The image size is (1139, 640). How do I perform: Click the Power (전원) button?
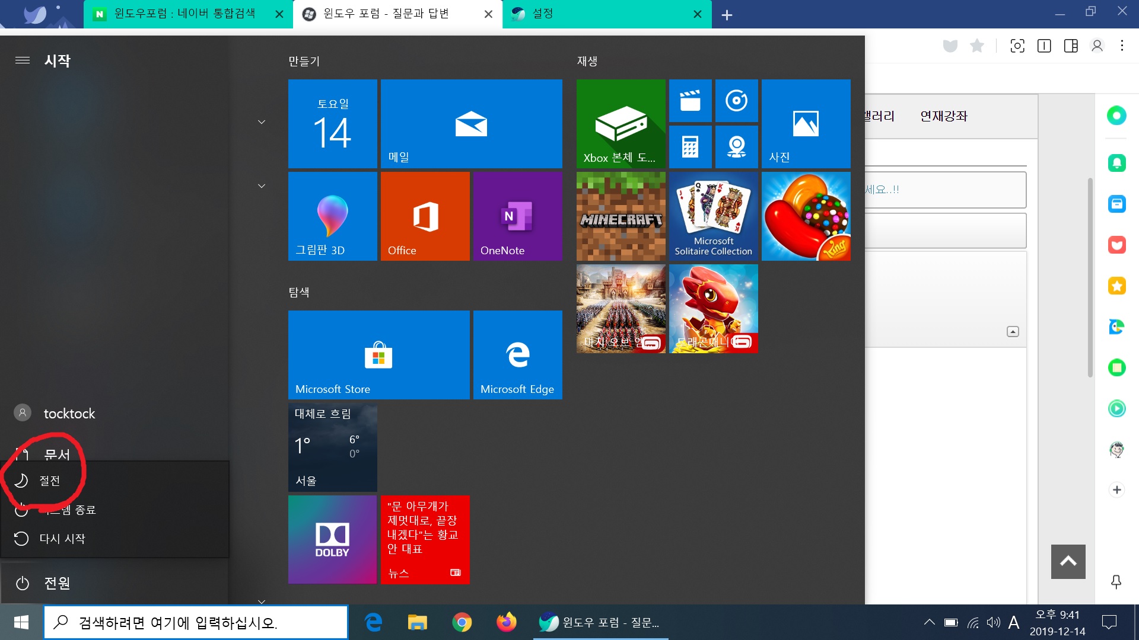click(x=114, y=583)
